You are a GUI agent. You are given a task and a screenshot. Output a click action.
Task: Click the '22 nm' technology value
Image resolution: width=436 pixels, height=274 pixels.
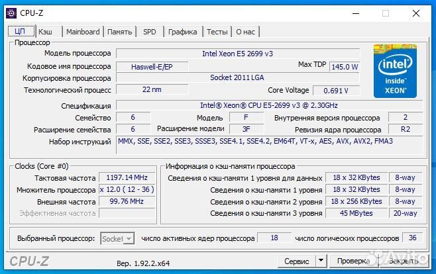[x=152, y=89]
